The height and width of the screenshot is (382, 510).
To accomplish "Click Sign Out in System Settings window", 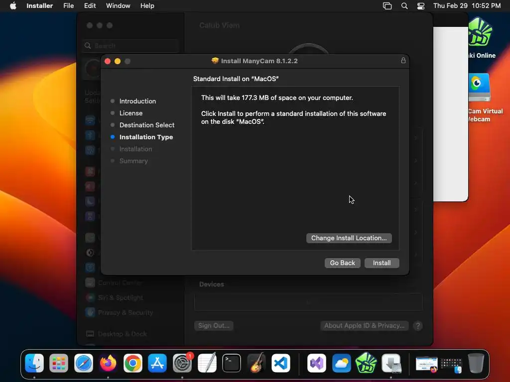I will (x=214, y=325).
